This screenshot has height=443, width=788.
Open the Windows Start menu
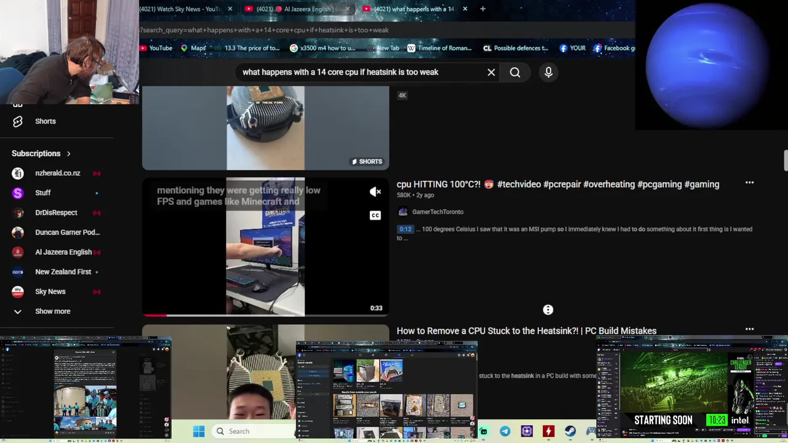click(198, 431)
